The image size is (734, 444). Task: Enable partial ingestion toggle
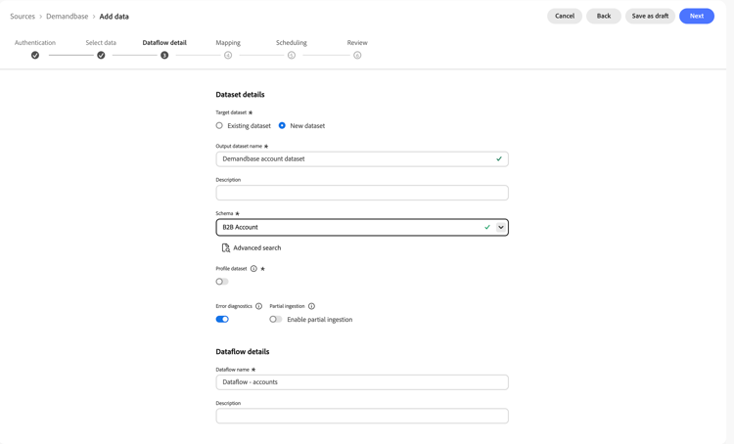pyautogui.click(x=276, y=319)
